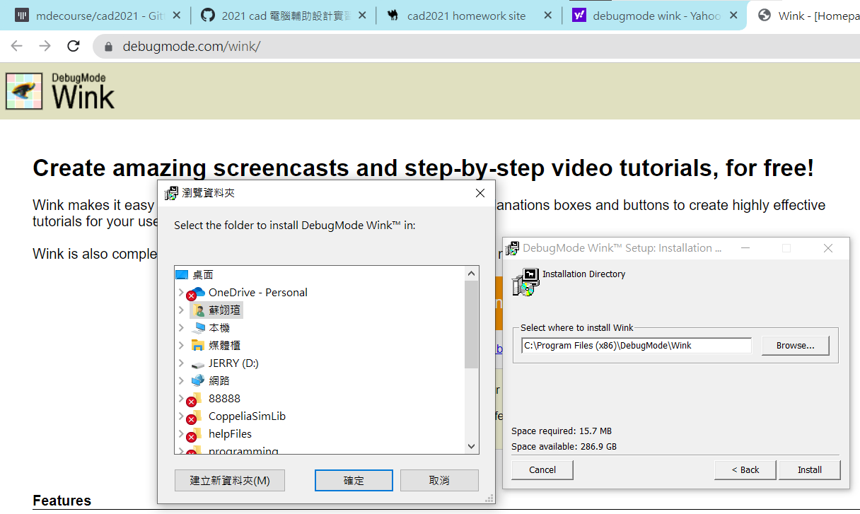Click the OneDrive cloud icon in the folder tree
Screen dimensions: 860x514
click(197, 292)
